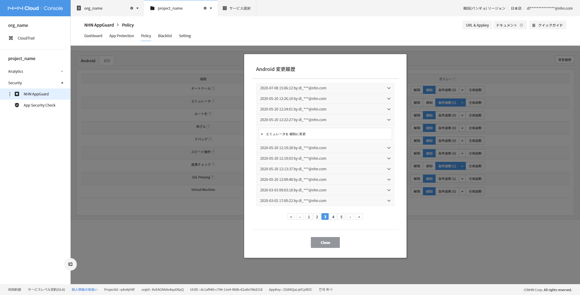580x295 pixels.
Task: Switch to Setting tab
Action: pyautogui.click(x=185, y=36)
